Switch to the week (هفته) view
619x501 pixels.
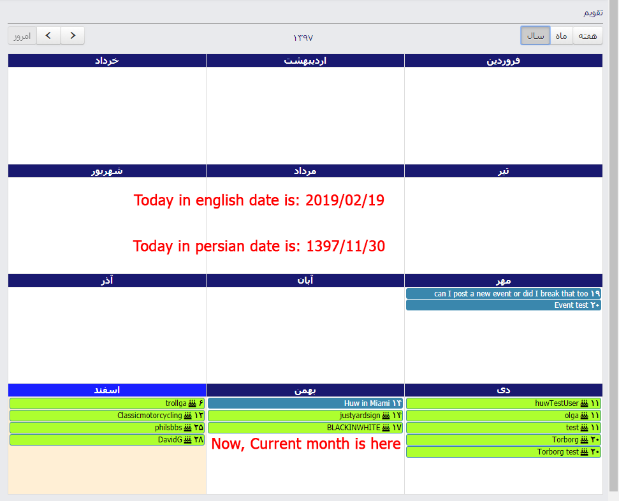coord(587,36)
